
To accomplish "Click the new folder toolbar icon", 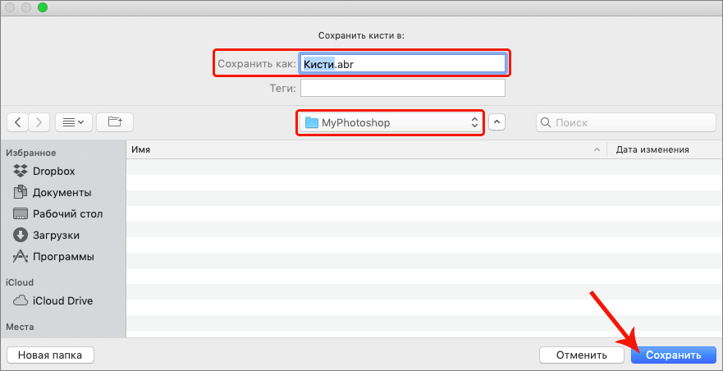I will tap(115, 122).
